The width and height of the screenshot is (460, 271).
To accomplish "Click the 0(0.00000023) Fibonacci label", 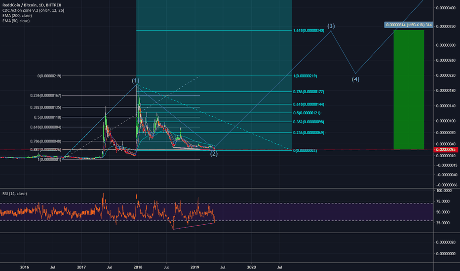I will coord(305,151).
